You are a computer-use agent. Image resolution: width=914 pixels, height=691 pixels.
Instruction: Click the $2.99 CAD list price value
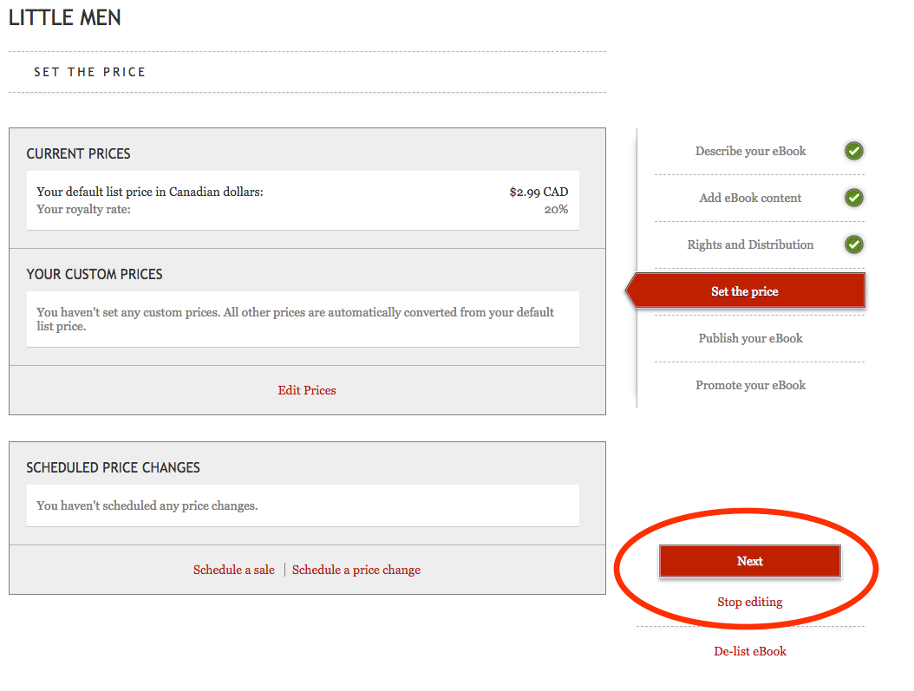point(539,192)
